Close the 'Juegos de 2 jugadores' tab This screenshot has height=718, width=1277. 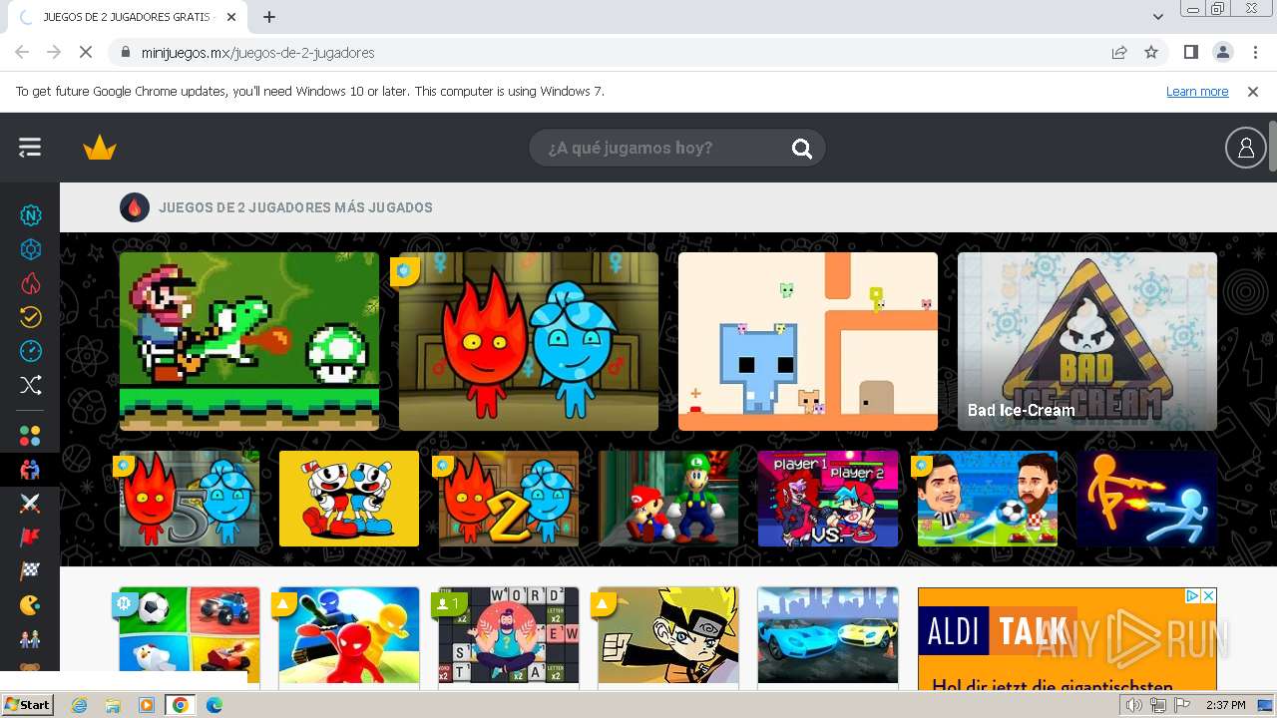click(231, 17)
